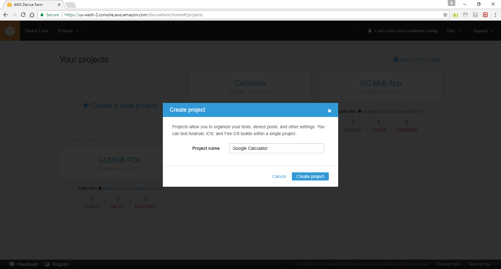Open run jenkins-test aws device farm-12

point(393,111)
